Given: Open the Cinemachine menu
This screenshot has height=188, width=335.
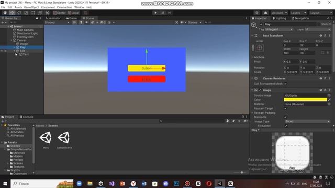Looking at the screenshot, I should (x=64, y=7).
